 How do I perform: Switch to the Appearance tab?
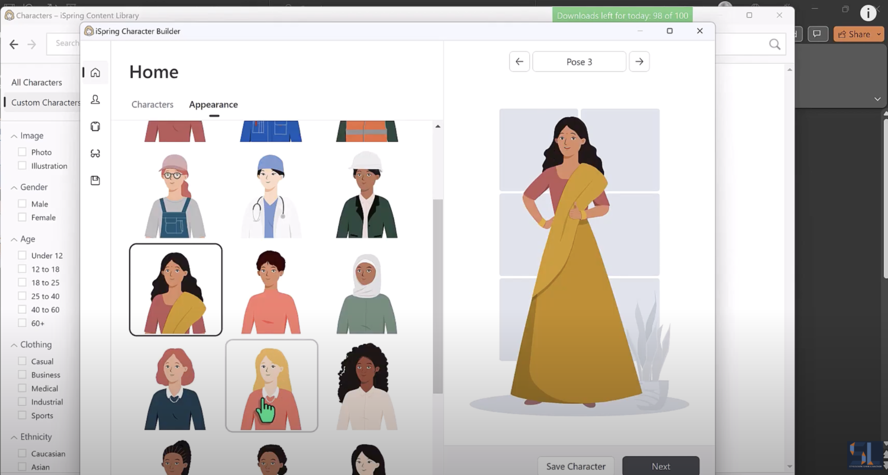click(x=214, y=104)
